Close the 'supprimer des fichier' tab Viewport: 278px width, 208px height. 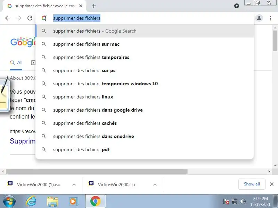(81, 6)
